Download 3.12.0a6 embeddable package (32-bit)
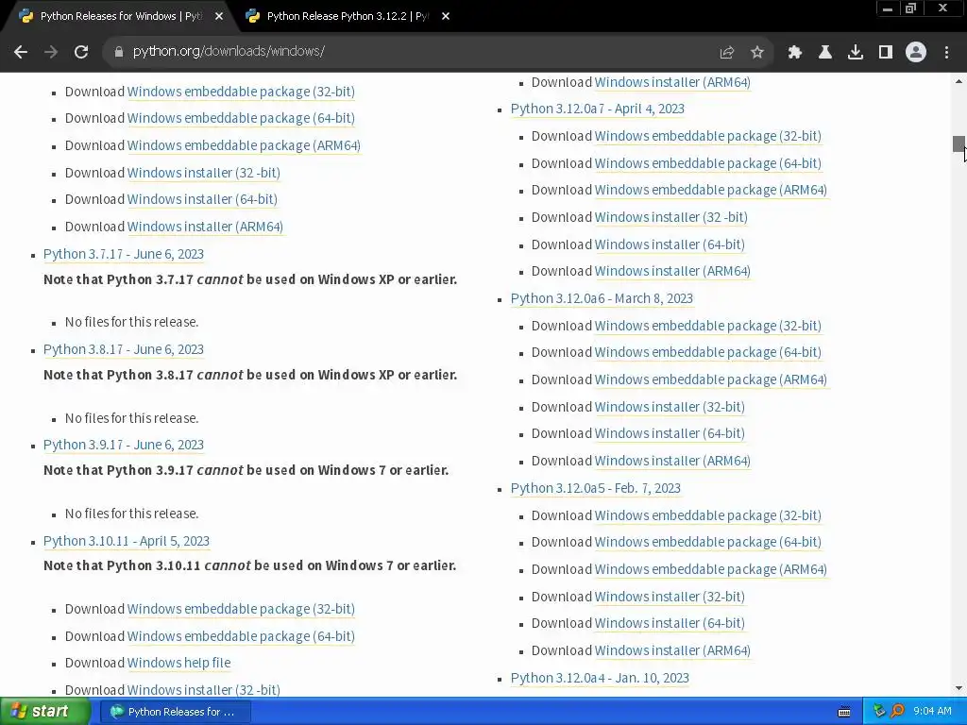Viewport: 967px width, 725px height. 708,326
